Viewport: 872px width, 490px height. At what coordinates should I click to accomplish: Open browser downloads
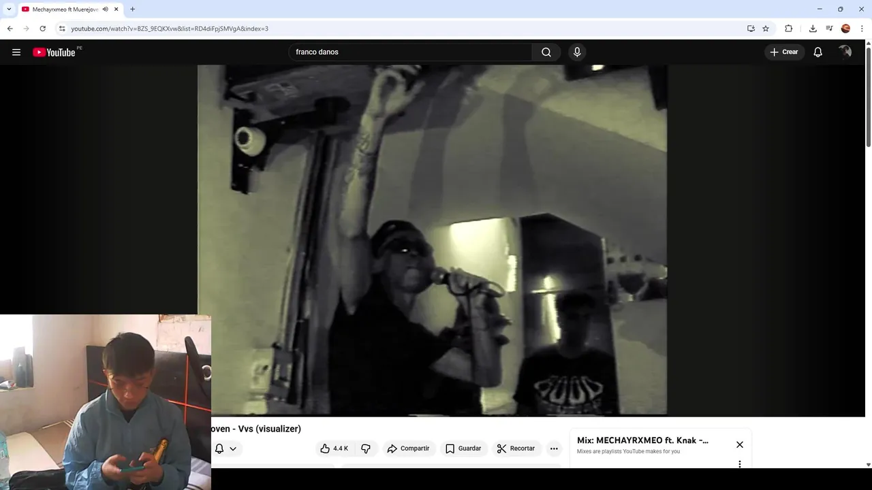(813, 29)
